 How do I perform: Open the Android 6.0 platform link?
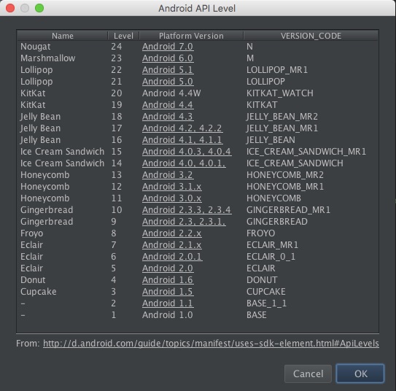click(x=168, y=58)
